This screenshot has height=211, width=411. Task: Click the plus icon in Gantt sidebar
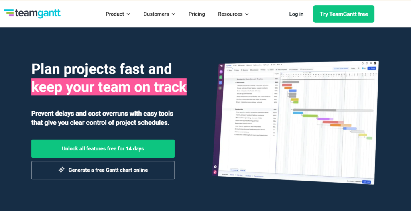[216, 166]
